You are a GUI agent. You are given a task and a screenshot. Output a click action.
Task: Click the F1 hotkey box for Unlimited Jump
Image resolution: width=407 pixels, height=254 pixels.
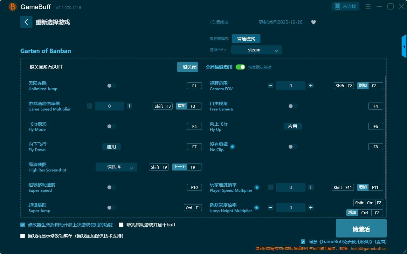[194, 86]
